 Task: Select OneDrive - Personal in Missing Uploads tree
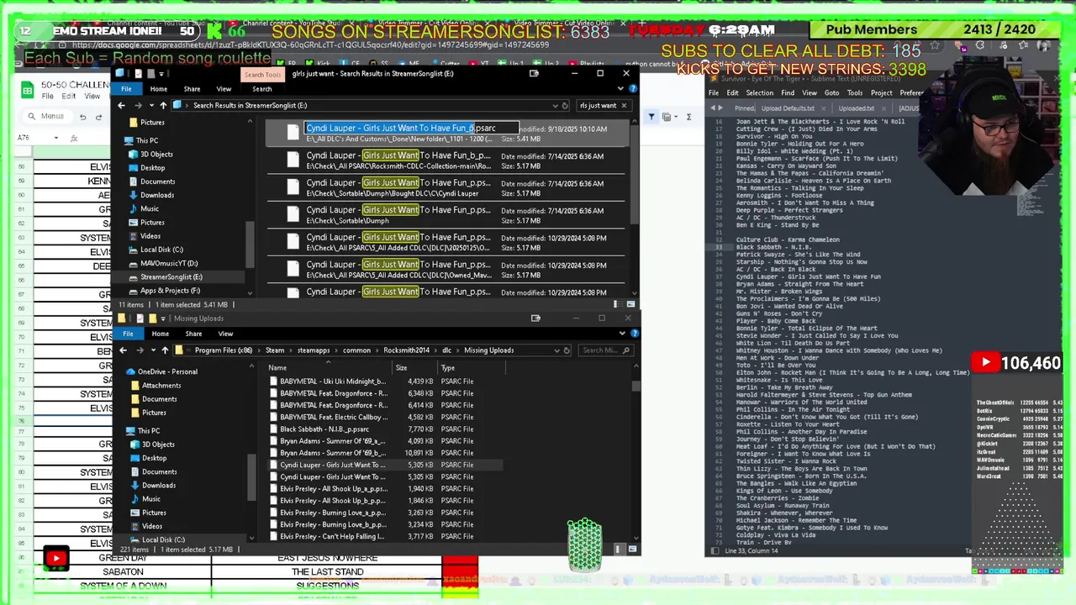click(167, 371)
